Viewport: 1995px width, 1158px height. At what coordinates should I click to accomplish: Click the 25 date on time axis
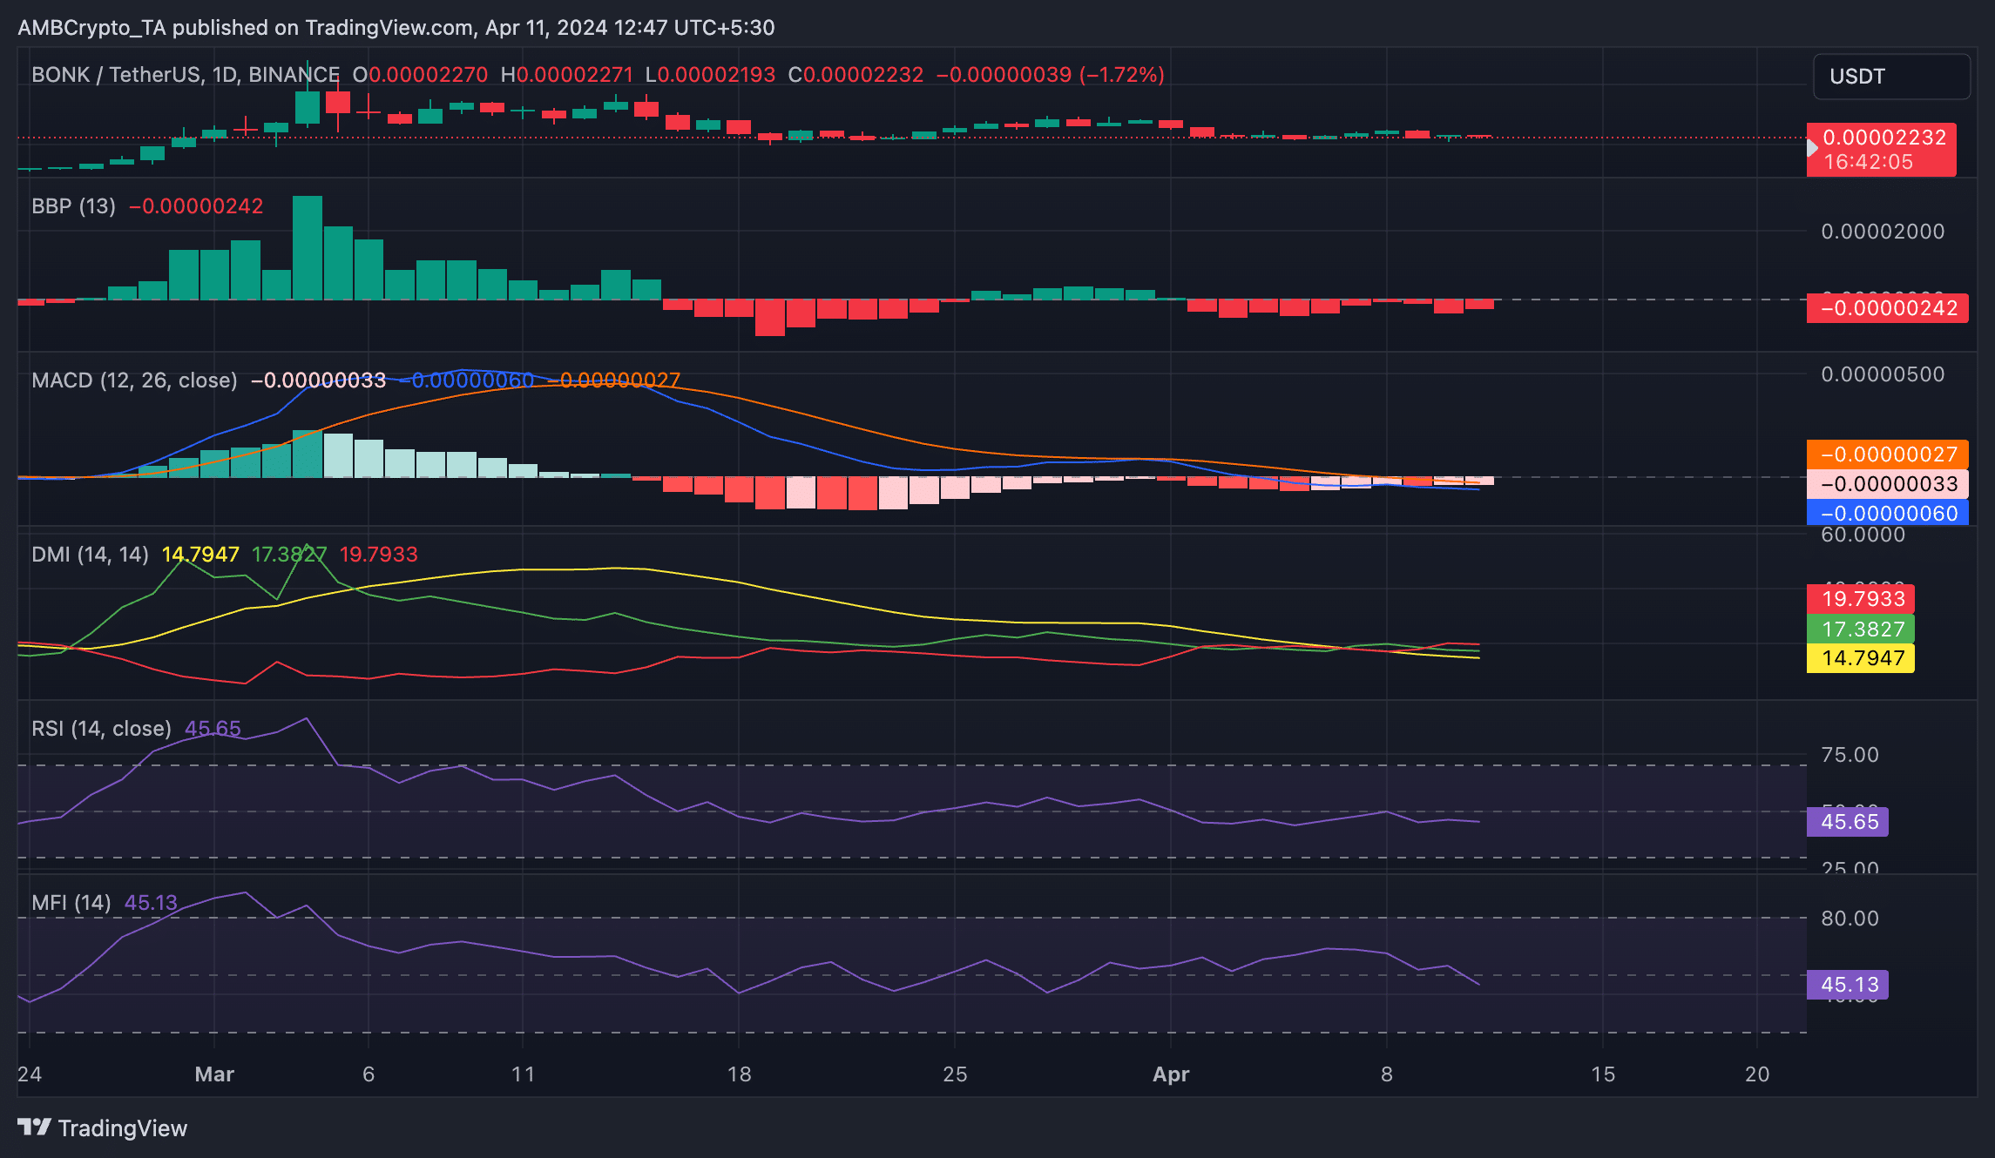point(955,1074)
